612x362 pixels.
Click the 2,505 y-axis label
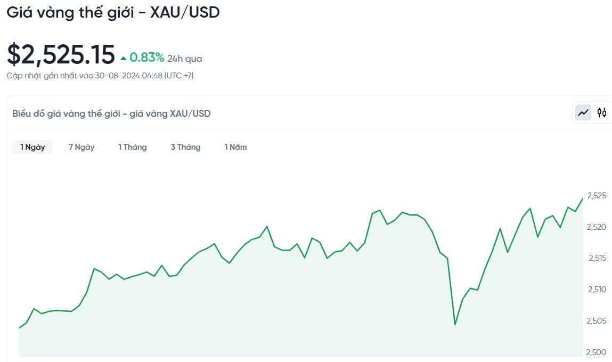[597, 321]
